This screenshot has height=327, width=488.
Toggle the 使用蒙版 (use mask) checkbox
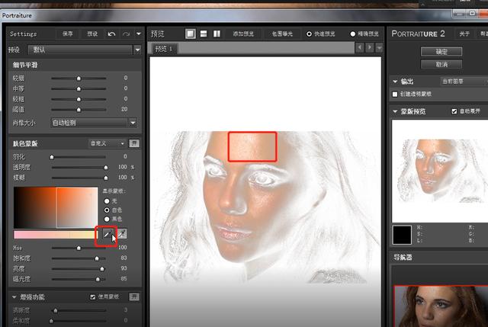pyautogui.click(x=93, y=297)
